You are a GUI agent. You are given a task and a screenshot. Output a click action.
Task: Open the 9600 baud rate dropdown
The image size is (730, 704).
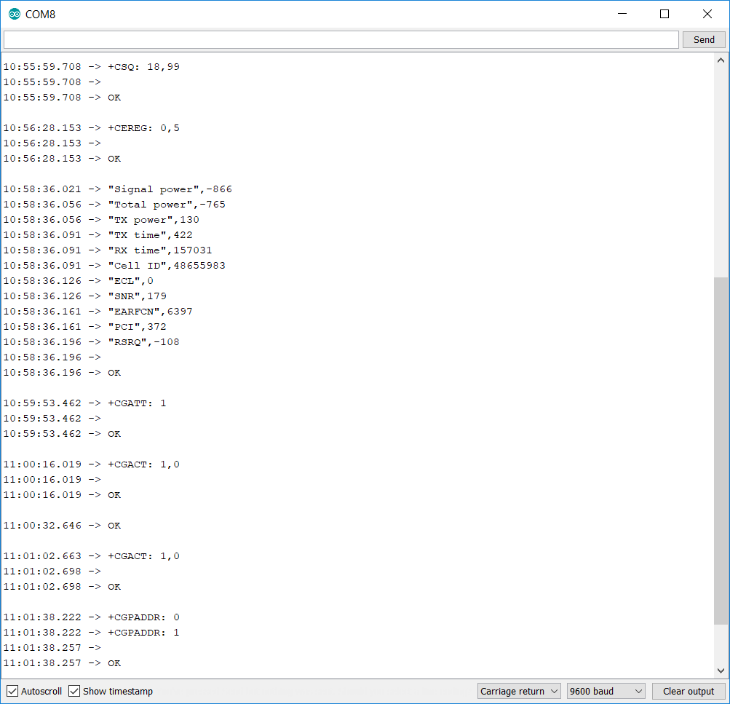pos(606,691)
